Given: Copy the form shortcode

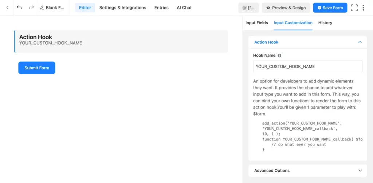Looking at the screenshot, I should 248,8.
